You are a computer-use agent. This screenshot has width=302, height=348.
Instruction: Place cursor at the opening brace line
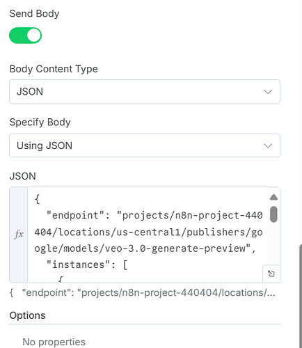pos(37,199)
